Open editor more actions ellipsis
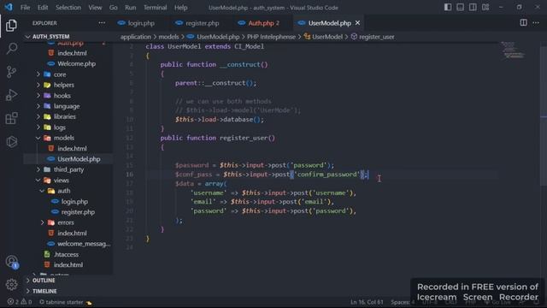 click(536, 23)
